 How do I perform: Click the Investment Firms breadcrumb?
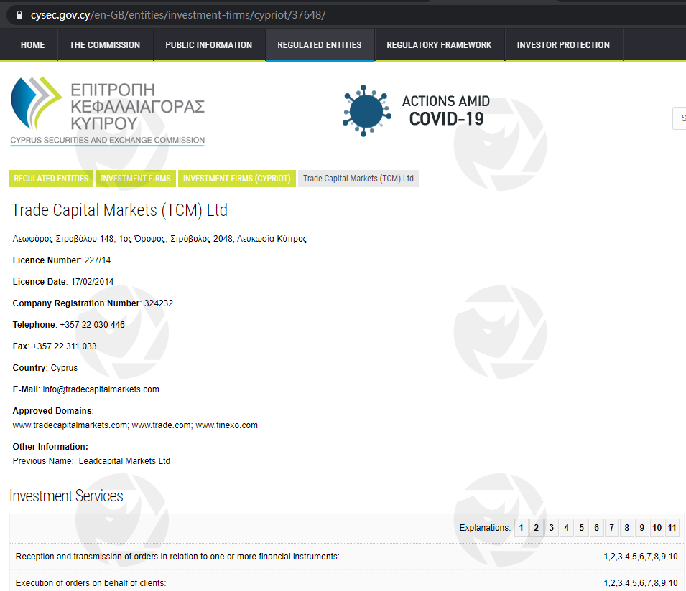click(136, 179)
